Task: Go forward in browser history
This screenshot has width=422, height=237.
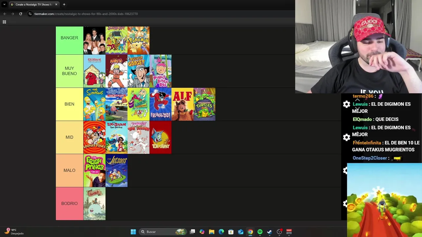Action: coord(13,14)
